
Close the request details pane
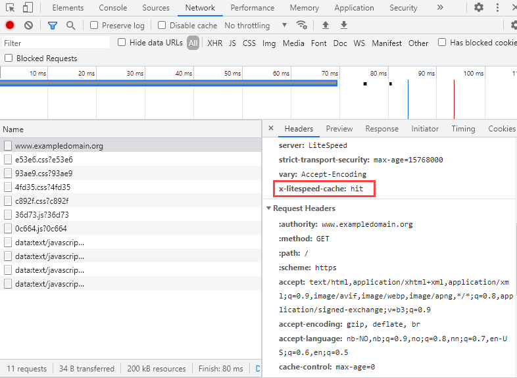coord(271,128)
